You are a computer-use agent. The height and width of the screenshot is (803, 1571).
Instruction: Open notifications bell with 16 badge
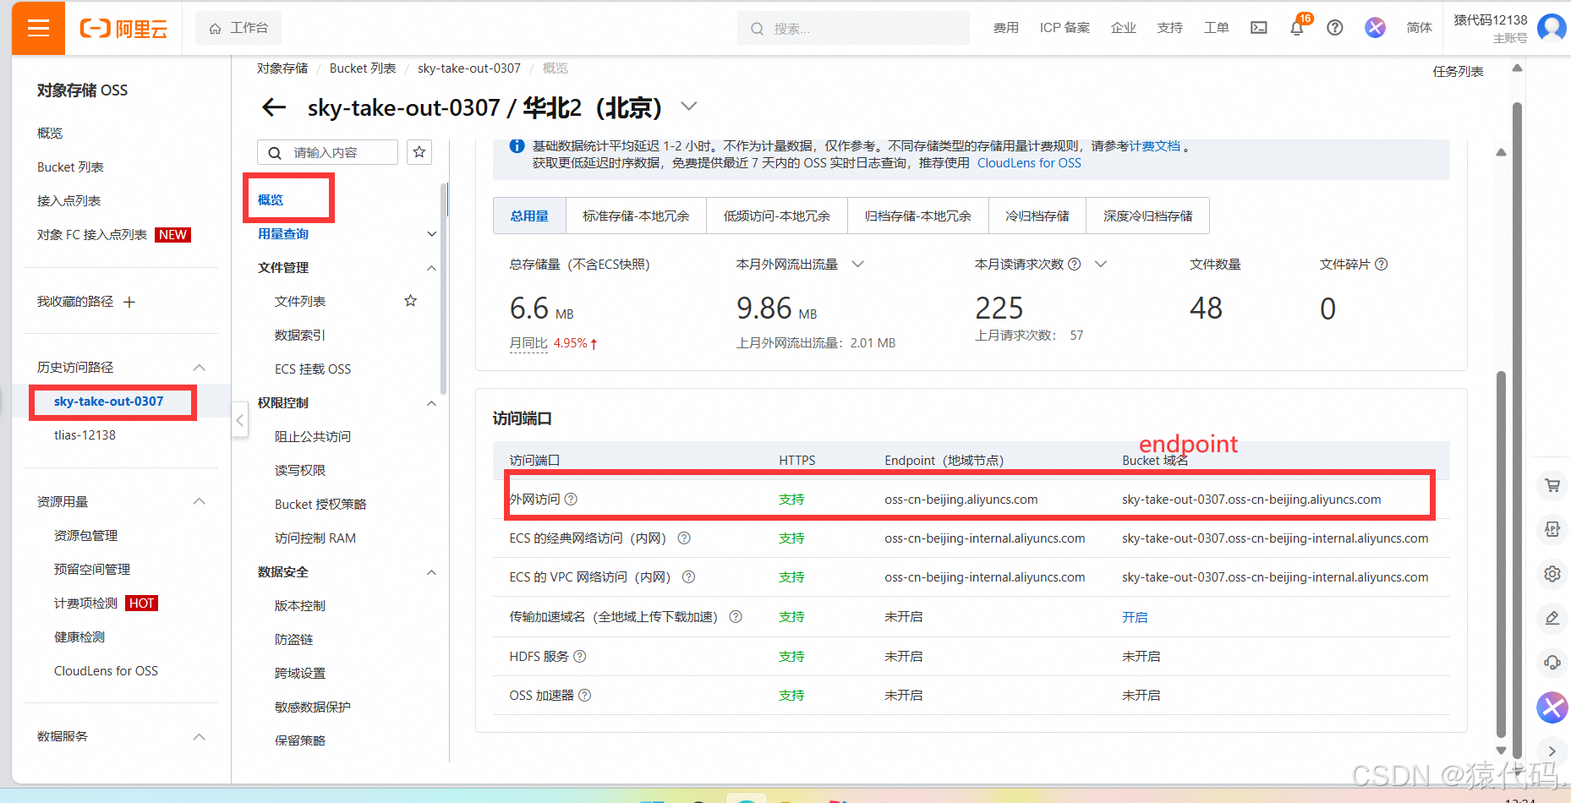[x=1297, y=28]
